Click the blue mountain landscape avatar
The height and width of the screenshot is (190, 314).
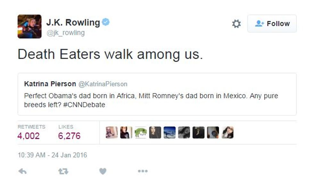click(169, 132)
